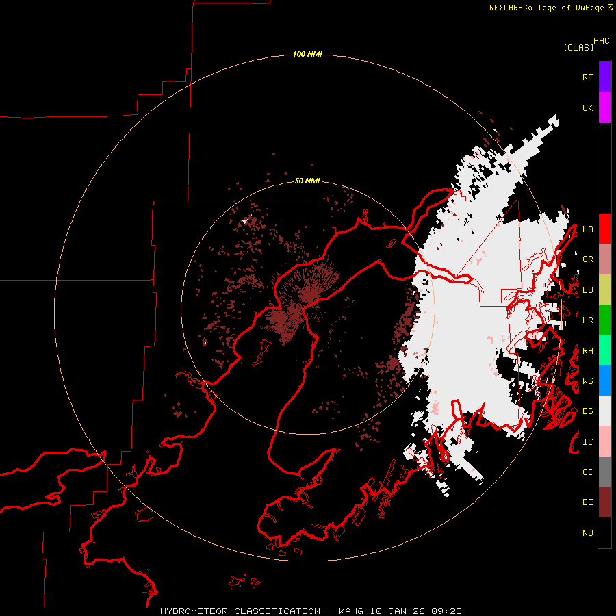Image resolution: width=616 pixels, height=616 pixels.
Task: Click the DS legend label
Action: (587, 411)
